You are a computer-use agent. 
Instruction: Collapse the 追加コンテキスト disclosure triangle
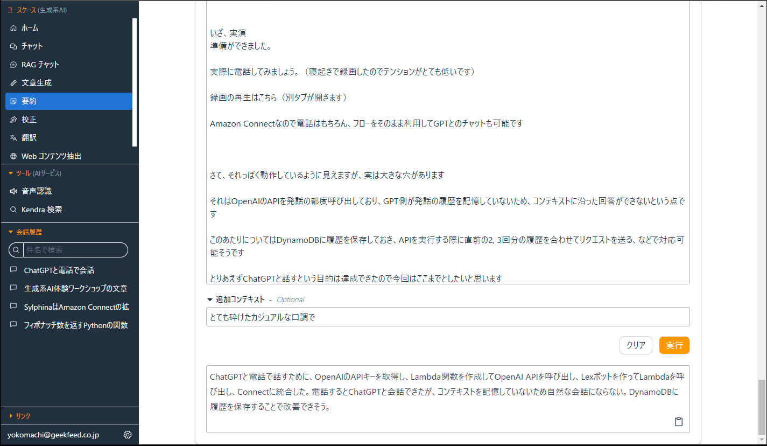pyautogui.click(x=210, y=299)
